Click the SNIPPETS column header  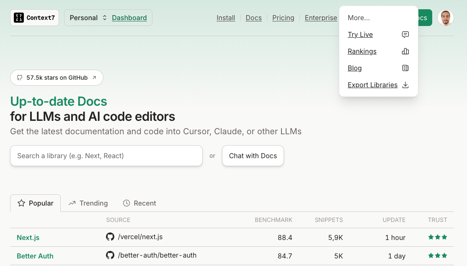point(329,220)
